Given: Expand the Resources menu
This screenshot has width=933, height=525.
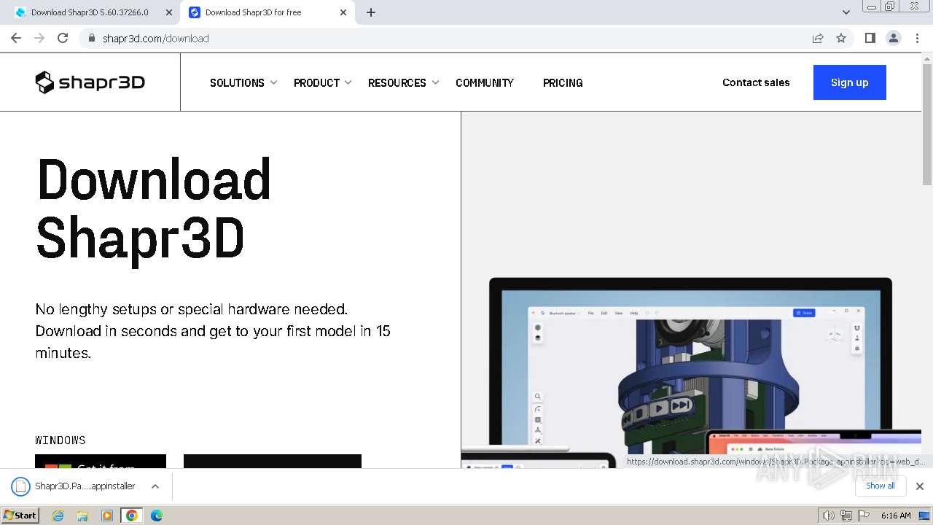Looking at the screenshot, I should coord(404,82).
